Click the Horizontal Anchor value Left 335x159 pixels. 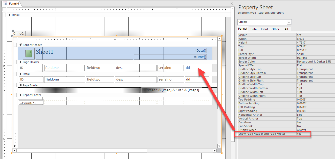point(316,115)
